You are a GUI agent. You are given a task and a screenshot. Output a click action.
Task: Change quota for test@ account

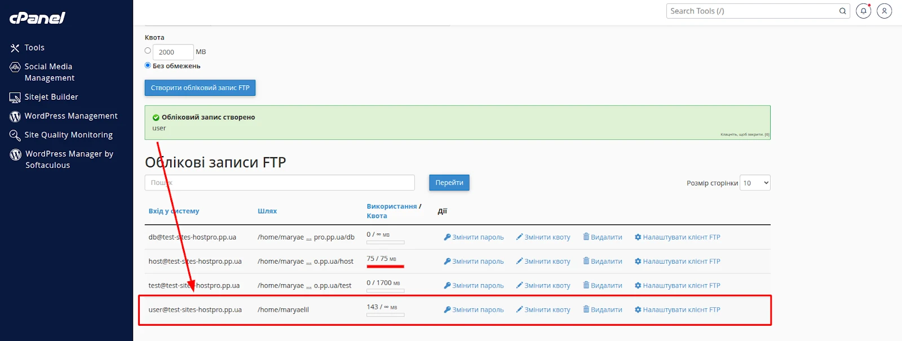(x=543, y=286)
